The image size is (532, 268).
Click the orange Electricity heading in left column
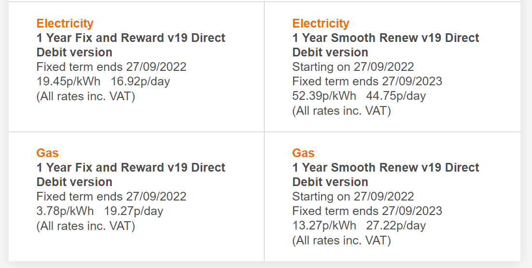point(65,24)
